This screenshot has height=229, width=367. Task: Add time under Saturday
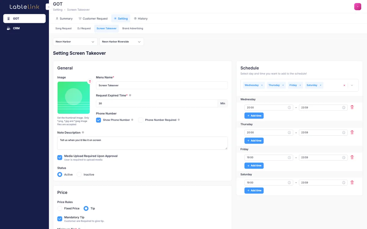pyautogui.click(x=254, y=191)
